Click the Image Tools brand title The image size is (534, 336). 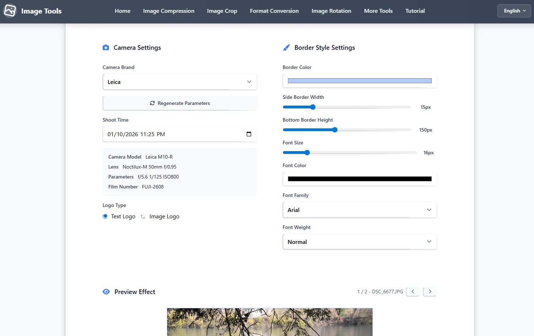[x=42, y=11]
